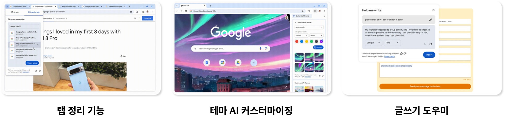Select 'Google Pixel 8 Pro review: 8 t...' row
This screenshot has width=505, height=123.
point(24,56)
